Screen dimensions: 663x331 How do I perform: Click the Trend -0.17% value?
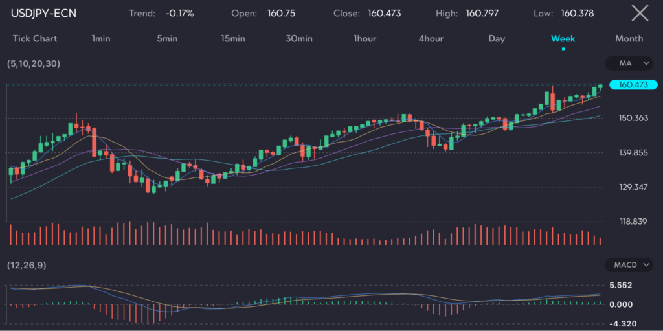(181, 14)
